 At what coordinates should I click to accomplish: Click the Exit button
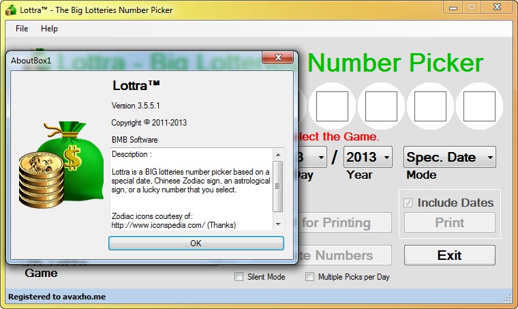pyautogui.click(x=449, y=255)
